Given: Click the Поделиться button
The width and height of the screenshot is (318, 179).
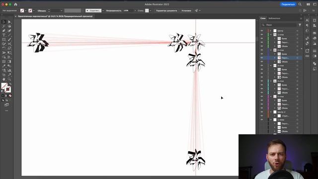Looking at the screenshot, I should [x=288, y=4].
